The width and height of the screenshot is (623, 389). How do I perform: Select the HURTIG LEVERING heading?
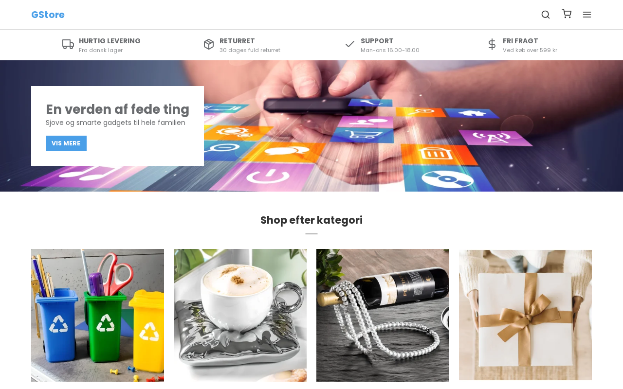[x=110, y=41]
